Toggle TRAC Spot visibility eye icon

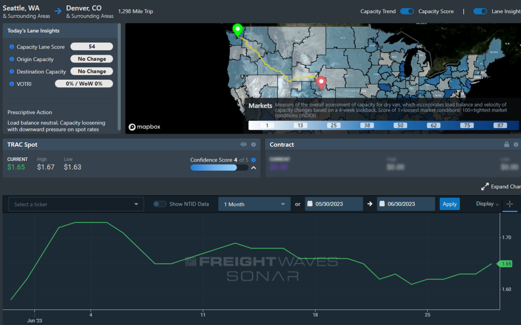(x=244, y=144)
